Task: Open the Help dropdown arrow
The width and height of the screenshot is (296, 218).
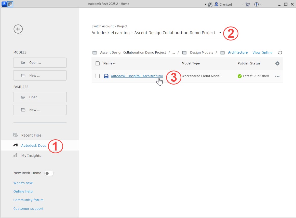Action: click(x=261, y=4)
